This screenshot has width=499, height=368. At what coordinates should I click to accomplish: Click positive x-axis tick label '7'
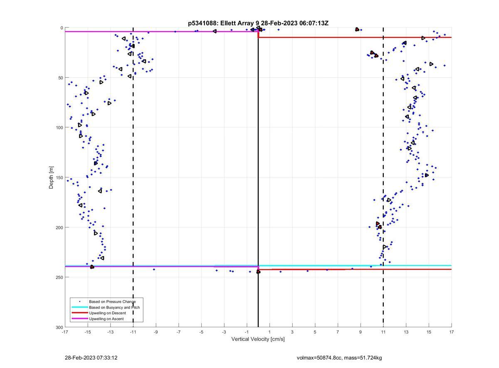click(338, 332)
